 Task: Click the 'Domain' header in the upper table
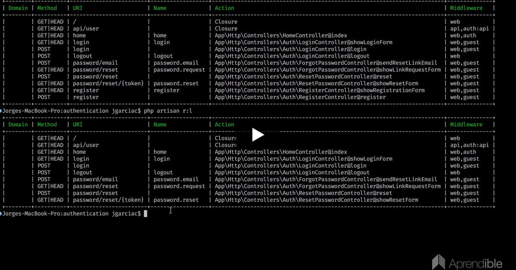tap(18, 8)
